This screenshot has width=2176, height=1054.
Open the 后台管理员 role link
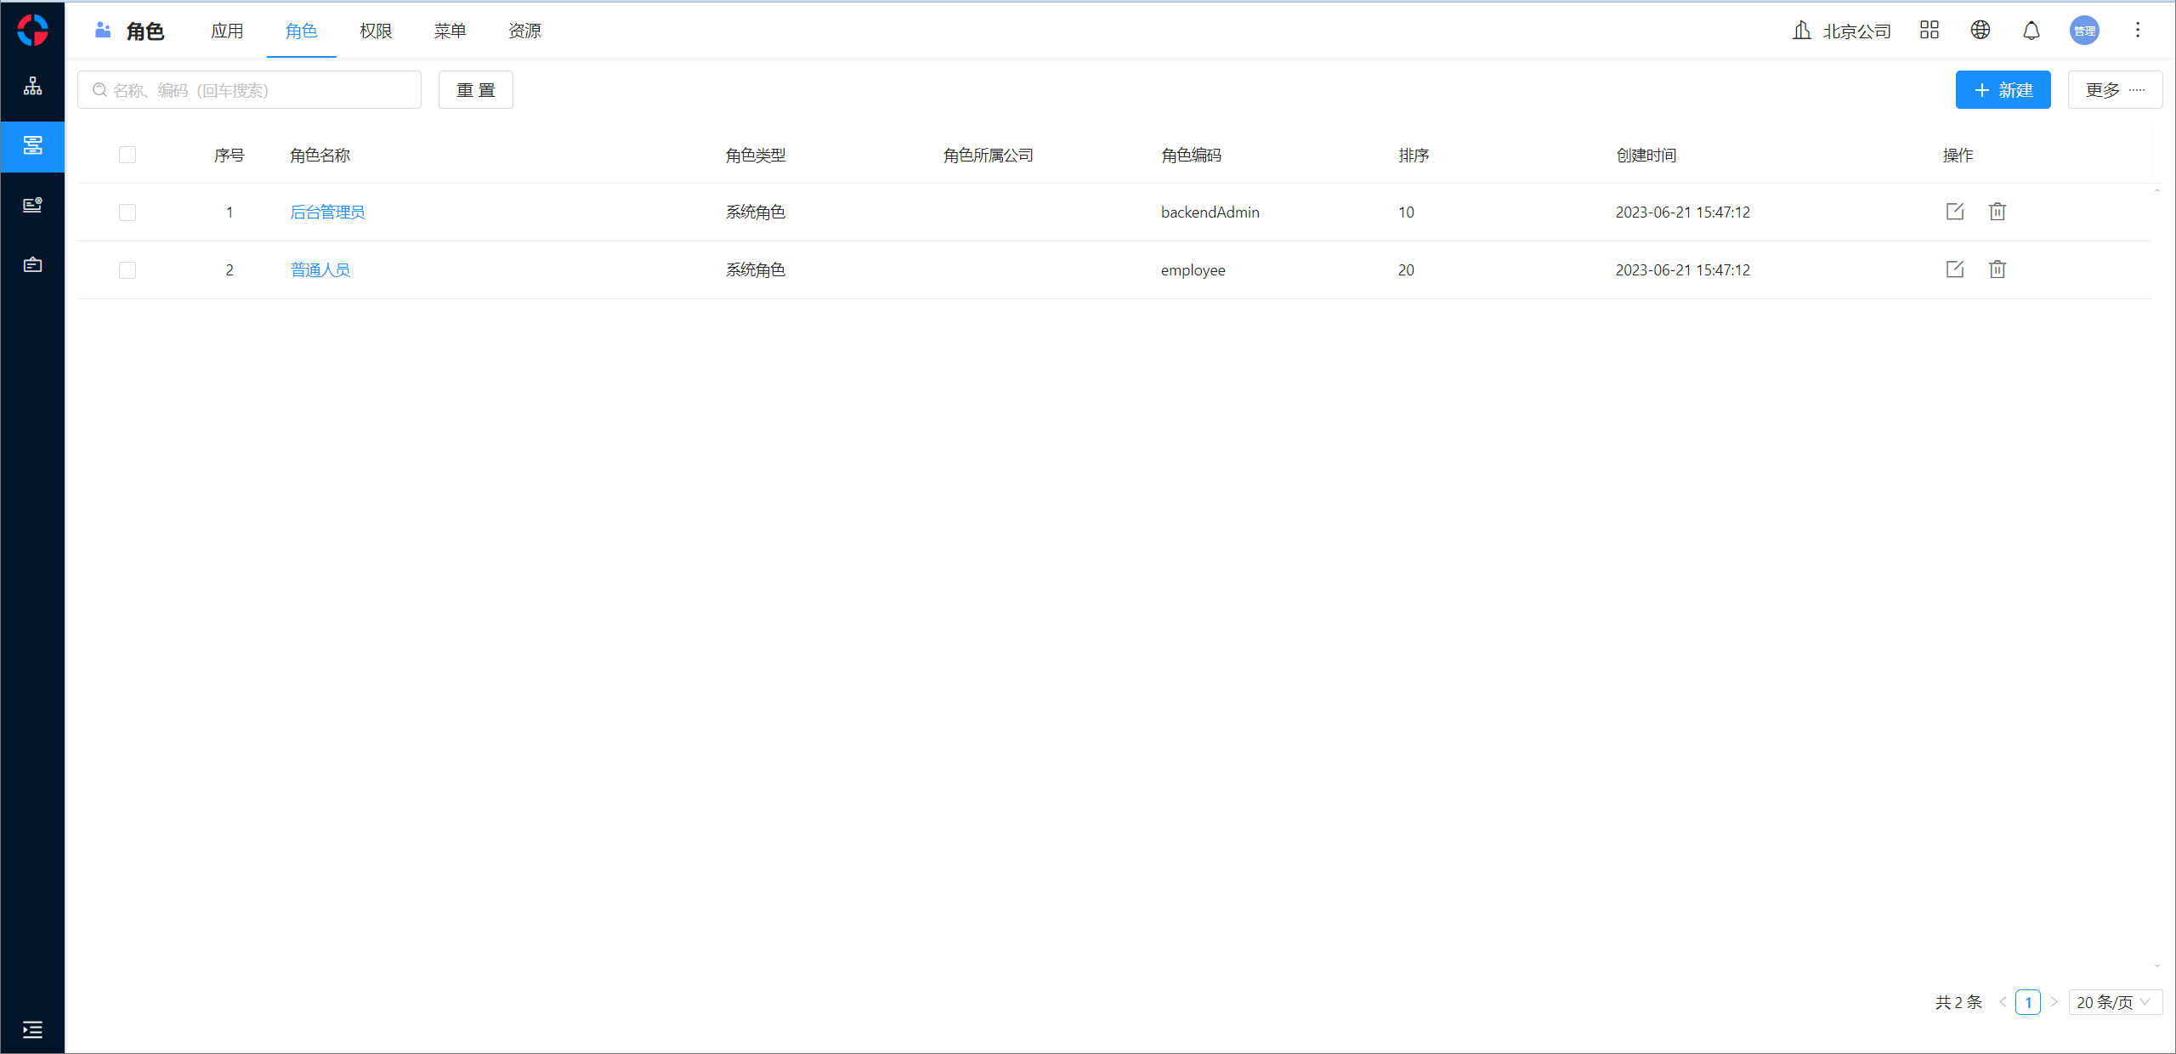pos(327,212)
